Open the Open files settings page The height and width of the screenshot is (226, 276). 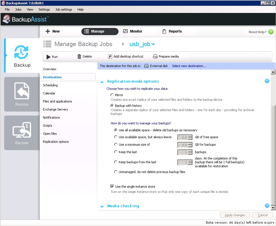tap(50, 134)
